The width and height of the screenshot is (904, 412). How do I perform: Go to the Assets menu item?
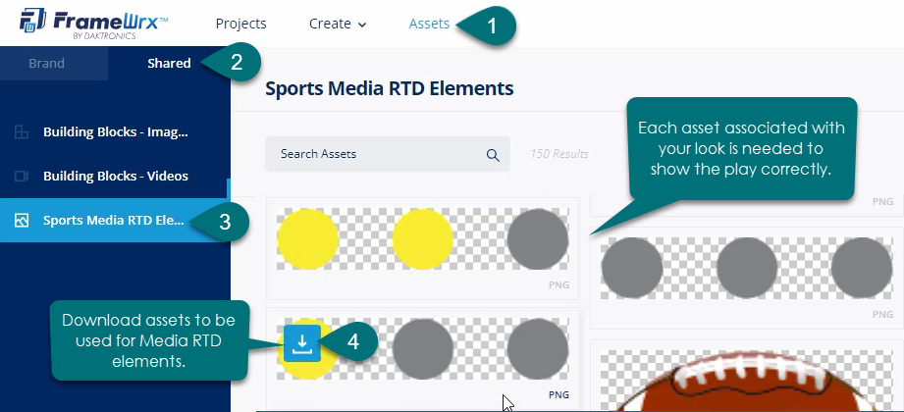(429, 24)
